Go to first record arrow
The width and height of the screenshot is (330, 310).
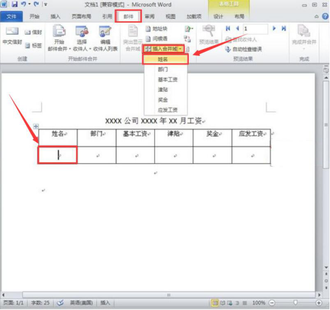point(228,29)
